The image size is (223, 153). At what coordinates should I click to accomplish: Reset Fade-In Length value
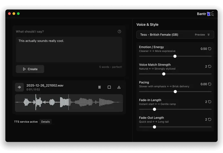(210, 102)
